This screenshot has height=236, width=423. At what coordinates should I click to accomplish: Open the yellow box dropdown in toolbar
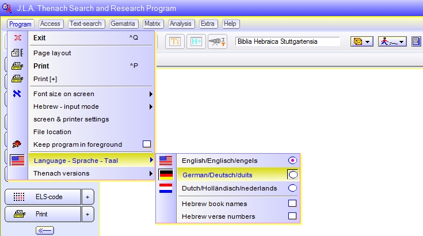point(362,42)
